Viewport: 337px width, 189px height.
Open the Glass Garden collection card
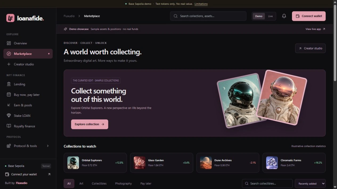[161, 163]
